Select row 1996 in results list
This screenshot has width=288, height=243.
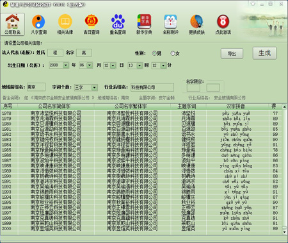[x=141, y=208]
